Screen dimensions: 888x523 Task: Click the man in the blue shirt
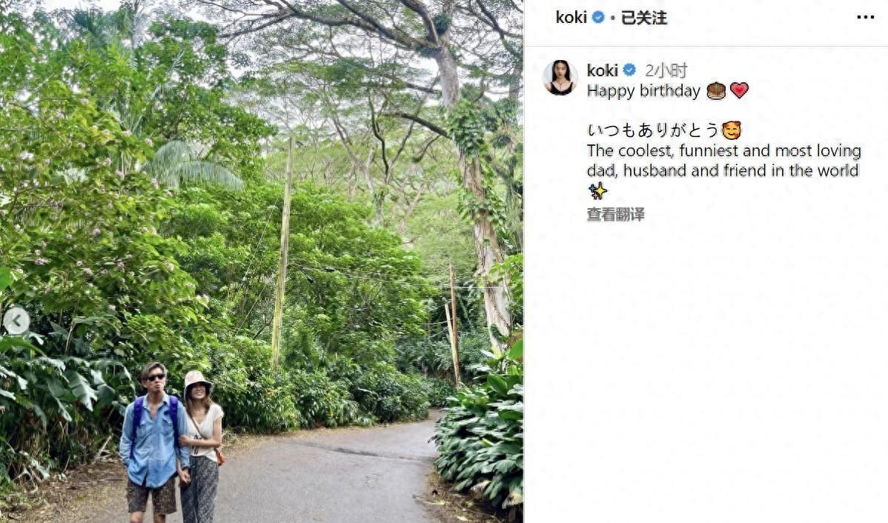point(153,443)
